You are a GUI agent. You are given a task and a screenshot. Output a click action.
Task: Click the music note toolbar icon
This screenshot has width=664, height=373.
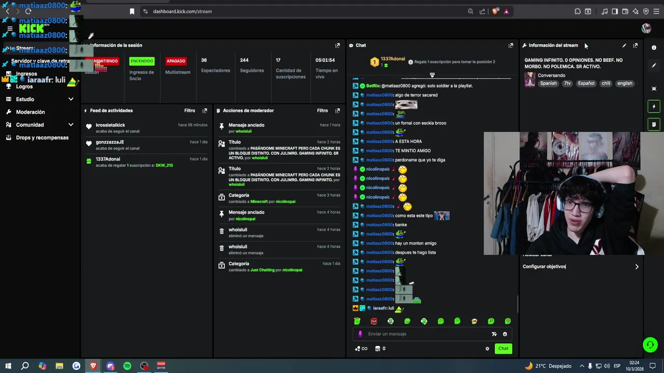click(604, 11)
